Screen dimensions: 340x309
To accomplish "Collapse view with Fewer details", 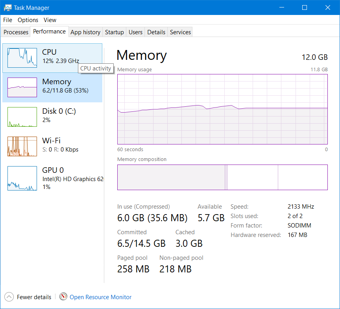I will pyautogui.click(x=34, y=297).
